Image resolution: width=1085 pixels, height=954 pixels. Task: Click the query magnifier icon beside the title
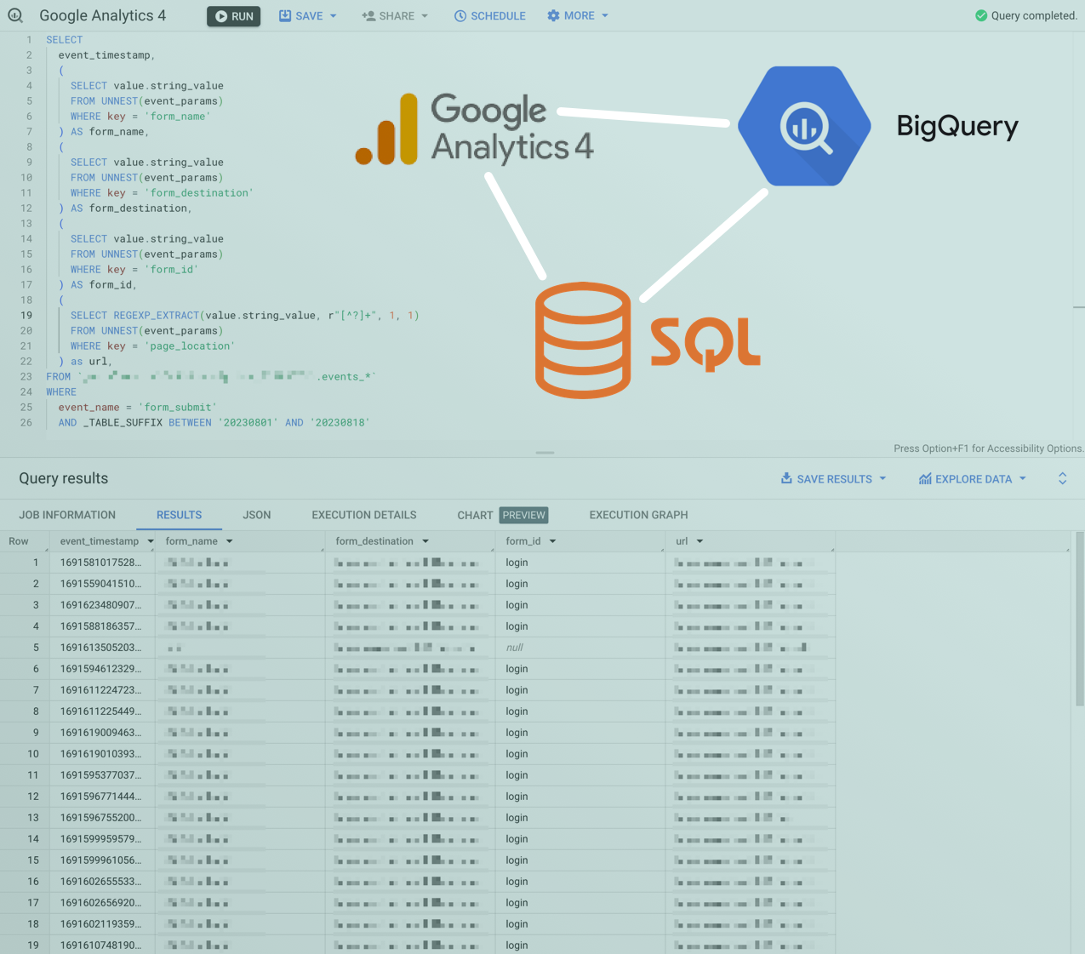coord(15,15)
